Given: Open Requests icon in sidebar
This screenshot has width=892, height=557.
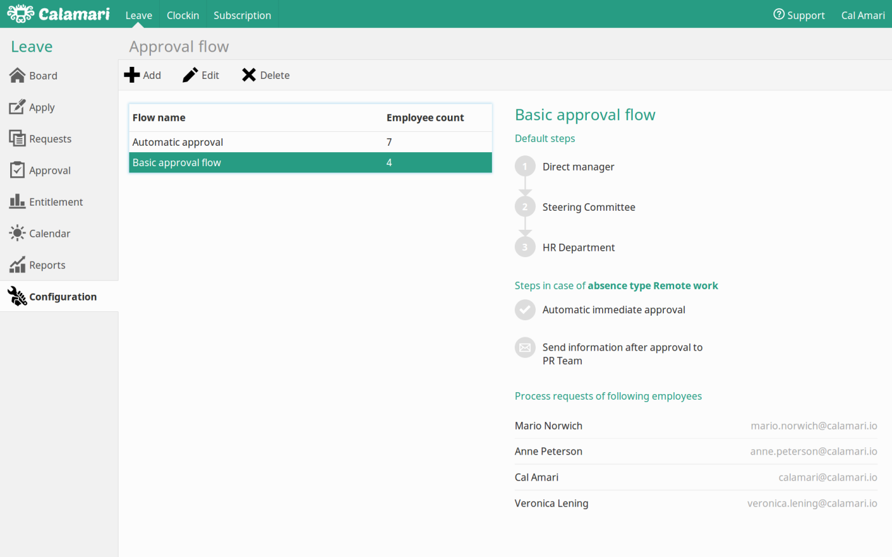Looking at the screenshot, I should click(17, 138).
